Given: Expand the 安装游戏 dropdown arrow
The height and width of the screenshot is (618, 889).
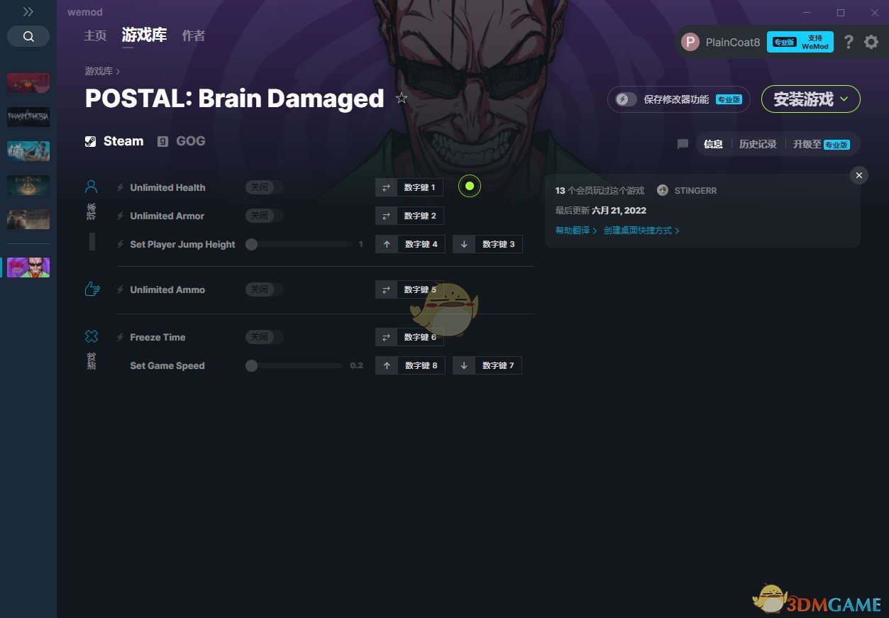Looking at the screenshot, I should point(844,99).
